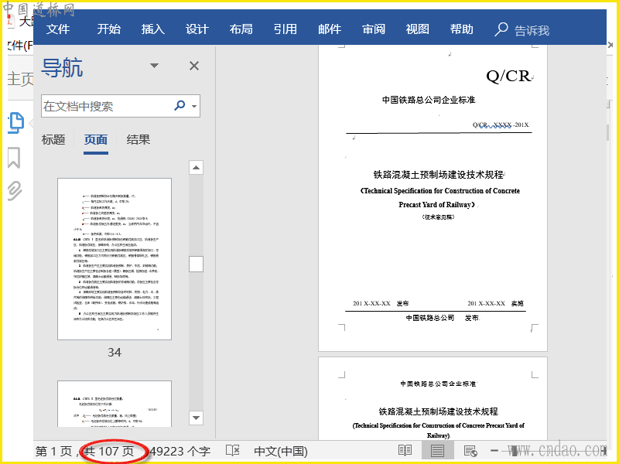Screen dimensions: 619x464
Task: Select the 设计 ribbon tab
Action: [197, 29]
